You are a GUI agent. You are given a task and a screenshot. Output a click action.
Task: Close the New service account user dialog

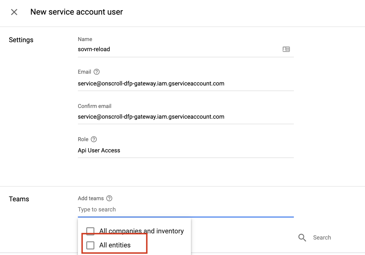pyautogui.click(x=14, y=12)
